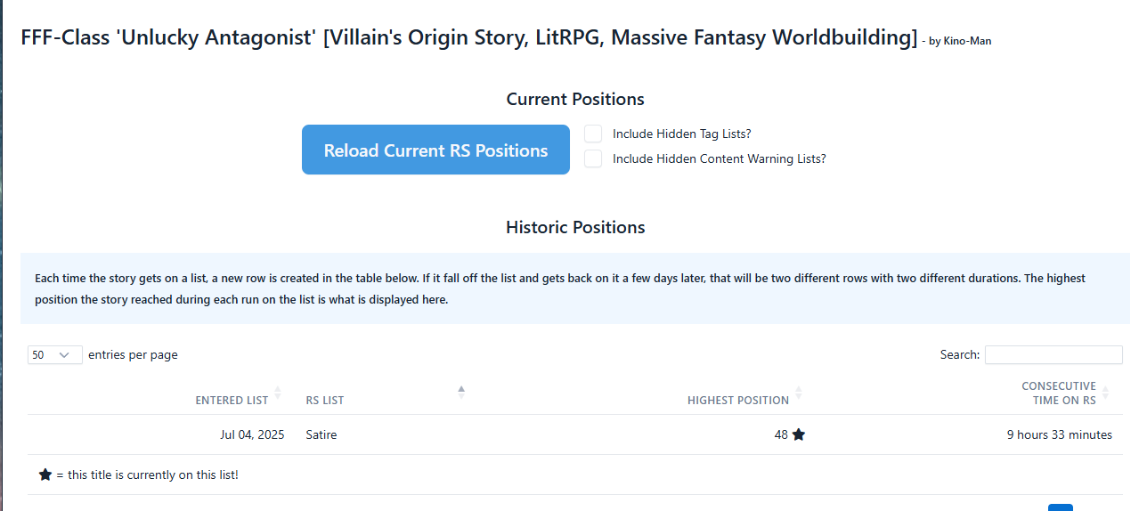Select the Satire list cell
The width and height of the screenshot is (1147, 511).
(x=321, y=434)
